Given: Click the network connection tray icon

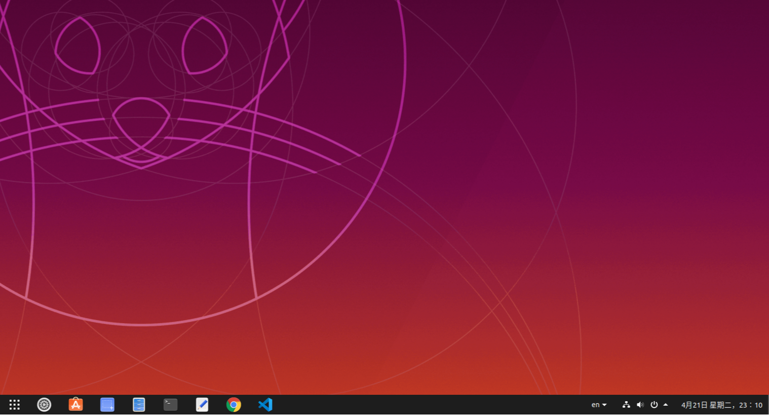Looking at the screenshot, I should [x=626, y=405].
